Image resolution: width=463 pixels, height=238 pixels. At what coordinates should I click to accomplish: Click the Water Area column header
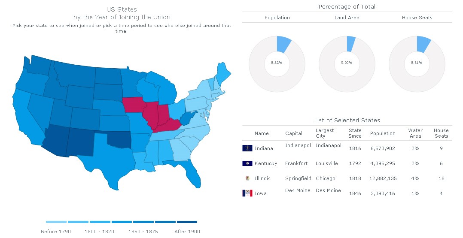pos(415,133)
